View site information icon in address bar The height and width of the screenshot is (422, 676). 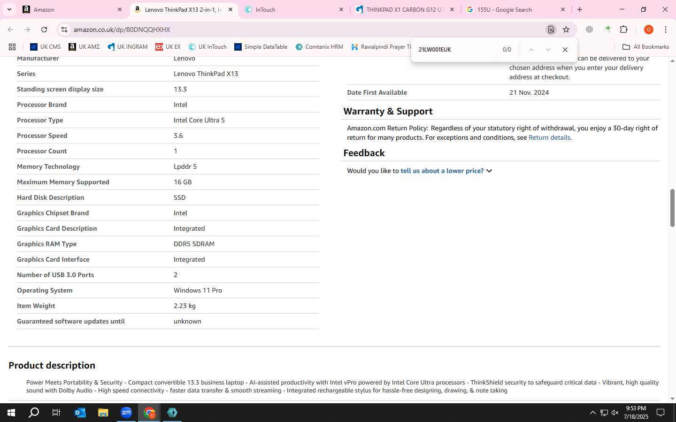coord(64,30)
